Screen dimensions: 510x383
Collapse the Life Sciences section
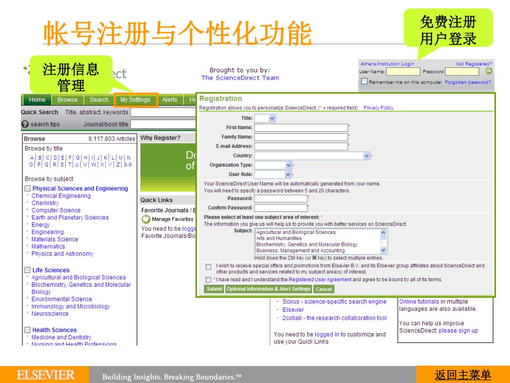[x=28, y=270]
